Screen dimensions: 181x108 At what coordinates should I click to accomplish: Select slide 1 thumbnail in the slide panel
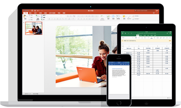(x=34, y=28)
